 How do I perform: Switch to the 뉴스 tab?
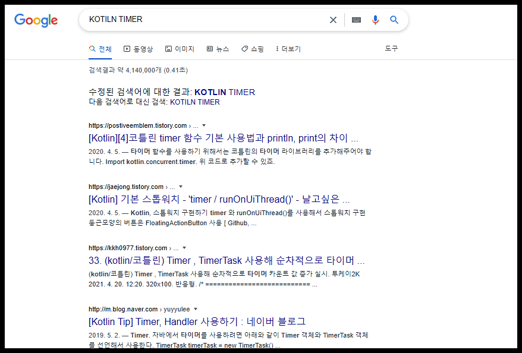[218, 49]
